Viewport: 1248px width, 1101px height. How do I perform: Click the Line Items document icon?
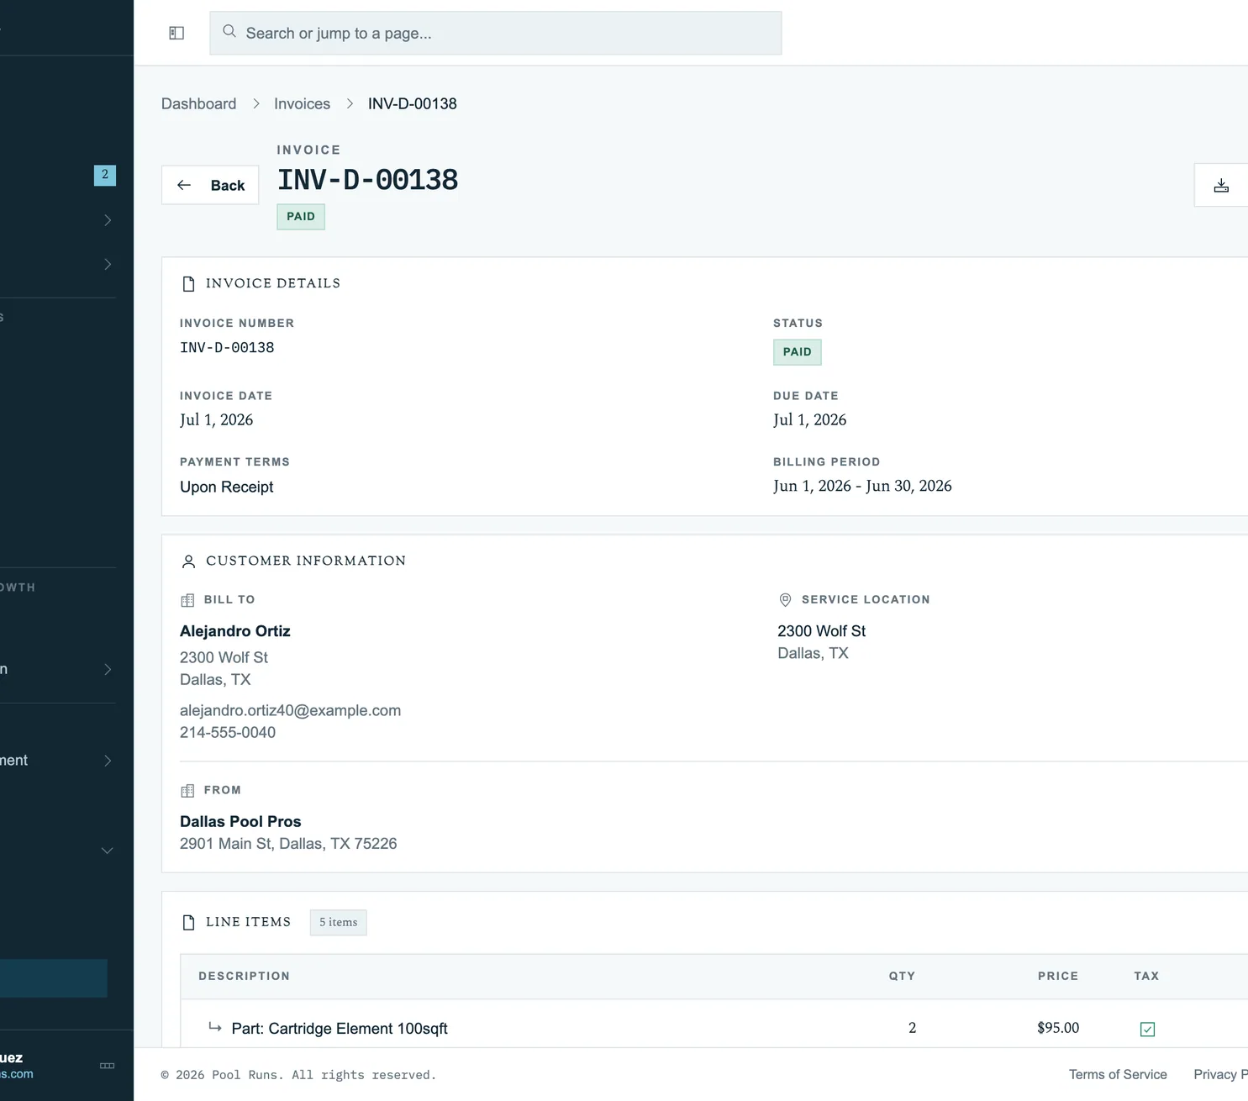tap(188, 922)
